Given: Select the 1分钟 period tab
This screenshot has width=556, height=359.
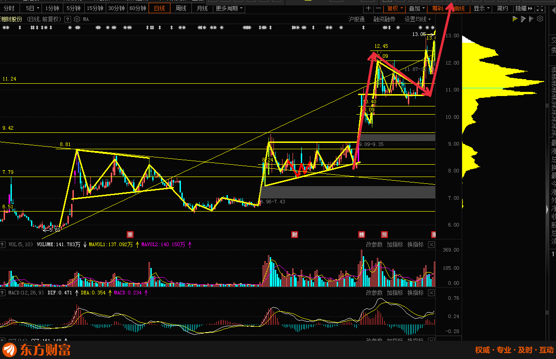Looking at the screenshot, I should click(x=52, y=8).
